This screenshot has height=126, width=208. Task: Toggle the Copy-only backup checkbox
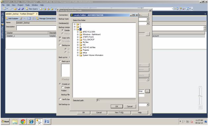(60, 38)
